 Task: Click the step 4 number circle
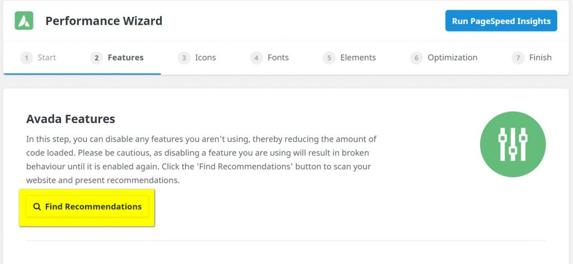(x=256, y=58)
